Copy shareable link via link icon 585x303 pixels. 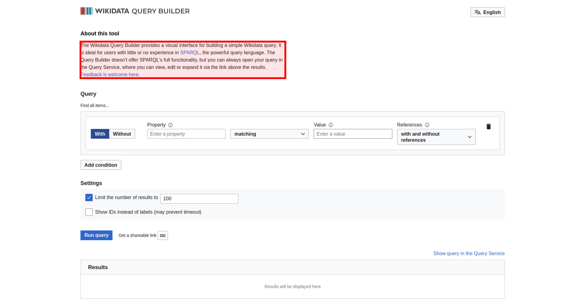pyautogui.click(x=163, y=235)
